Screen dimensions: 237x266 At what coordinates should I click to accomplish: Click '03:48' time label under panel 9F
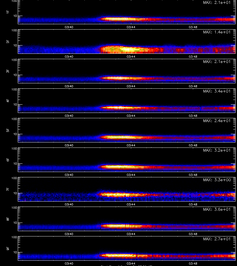193,263
